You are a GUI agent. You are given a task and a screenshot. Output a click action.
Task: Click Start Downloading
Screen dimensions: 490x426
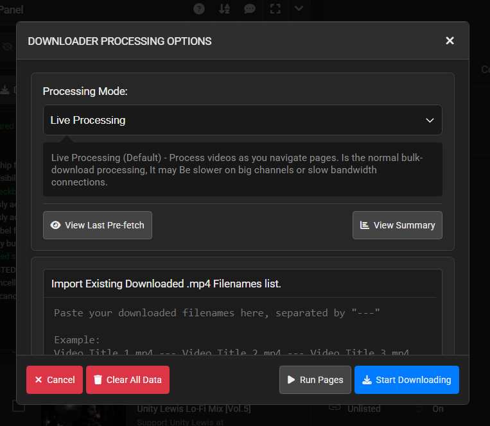[x=407, y=380]
